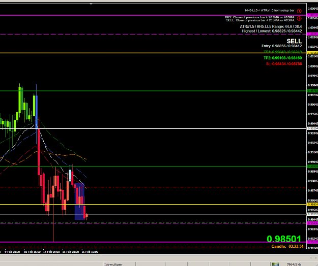The width and height of the screenshot is (318, 266).
Task: Click the chart shift triangle at the chart's top edge
Action: pyautogui.click(x=91, y=4)
